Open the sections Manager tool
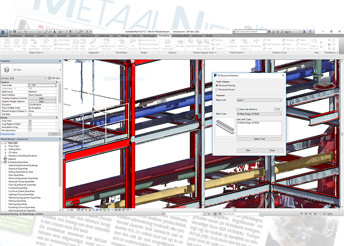 (180, 43)
